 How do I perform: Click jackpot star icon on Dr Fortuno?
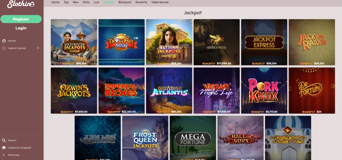click(x=303, y=112)
